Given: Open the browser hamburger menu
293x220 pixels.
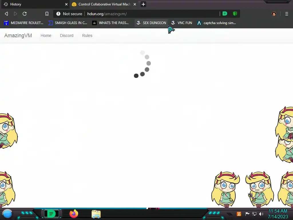Looking at the screenshot, I should 287,14.
